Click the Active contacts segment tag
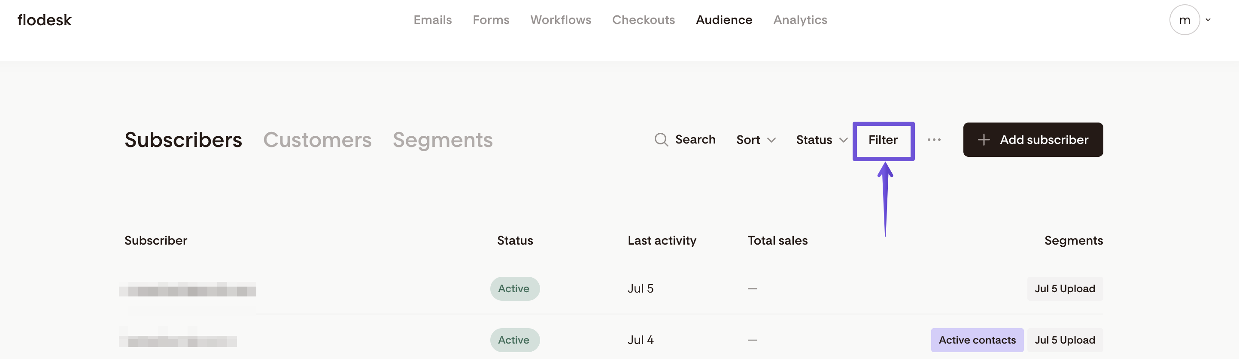 [977, 340]
